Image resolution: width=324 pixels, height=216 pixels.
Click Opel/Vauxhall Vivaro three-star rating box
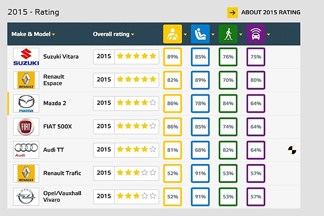[x=126, y=196]
